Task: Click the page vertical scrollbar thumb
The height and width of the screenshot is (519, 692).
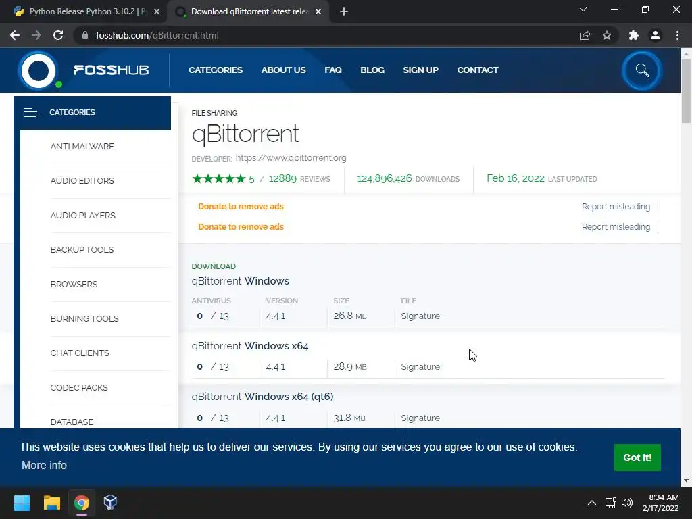Action: (686, 91)
